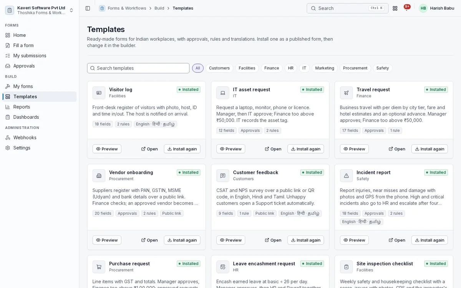Preview the Customer feedback template
Screen dimensions: 461x288
[x=231, y=240]
